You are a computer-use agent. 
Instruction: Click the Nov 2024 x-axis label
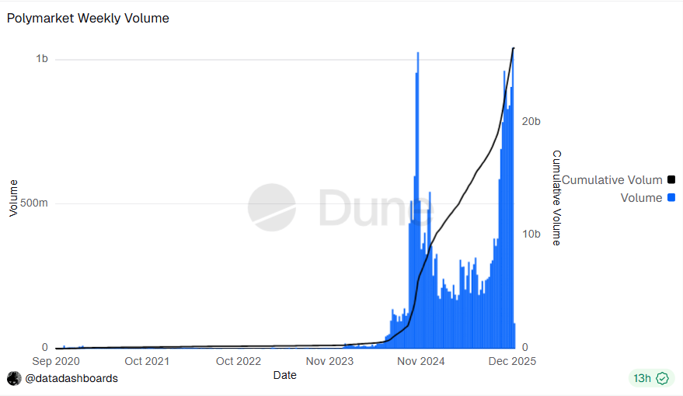click(420, 361)
